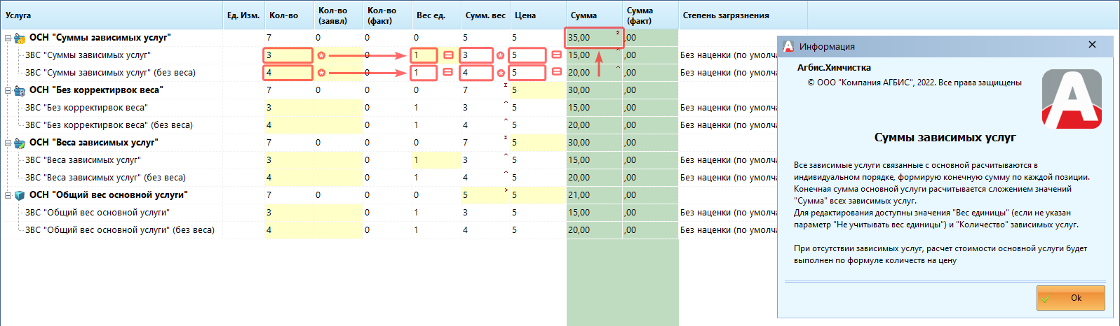The height and width of the screenshot is (326, 1120).
Task: Click the "Сумма" column header
Action: coord(583,15)
